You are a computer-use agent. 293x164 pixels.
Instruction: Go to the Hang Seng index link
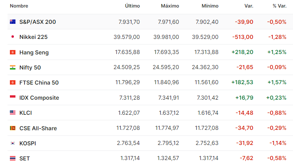point(34,52)
